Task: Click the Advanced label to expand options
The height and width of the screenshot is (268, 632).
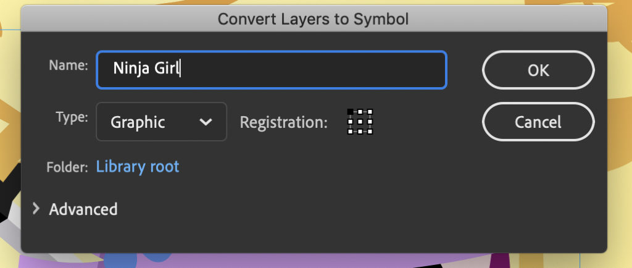Action: pyautogui.click(x=83, y=209)
